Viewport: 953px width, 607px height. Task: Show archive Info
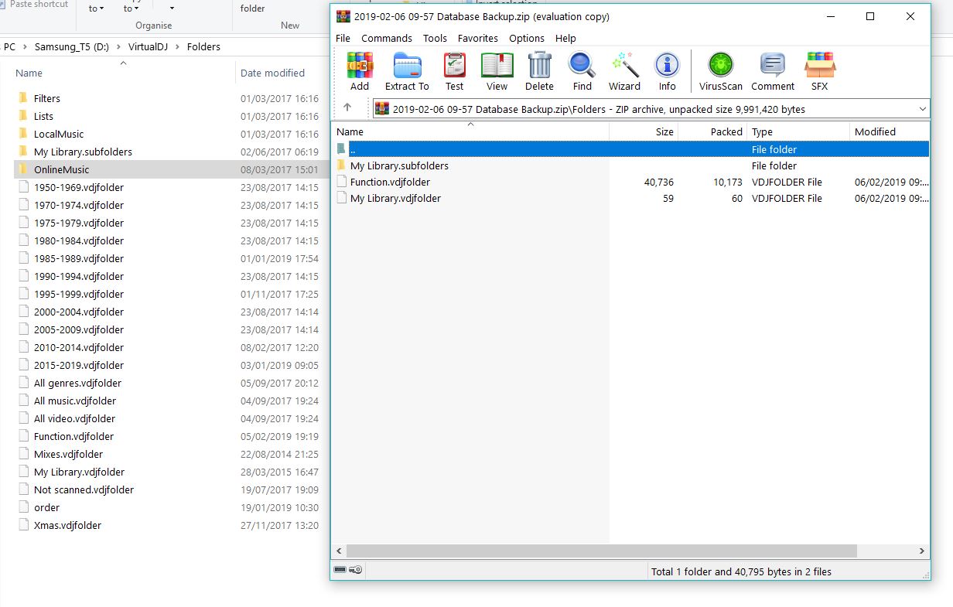point(667,71)
